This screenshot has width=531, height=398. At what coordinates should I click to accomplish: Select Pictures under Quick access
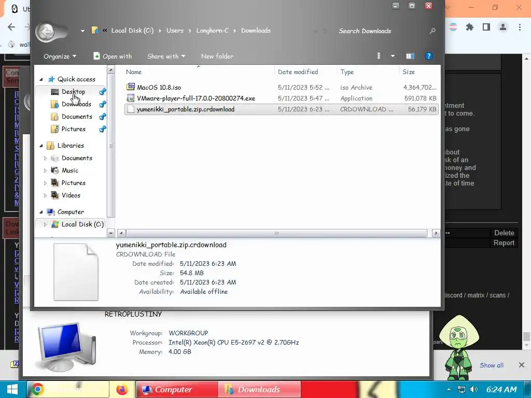(74, 129)
